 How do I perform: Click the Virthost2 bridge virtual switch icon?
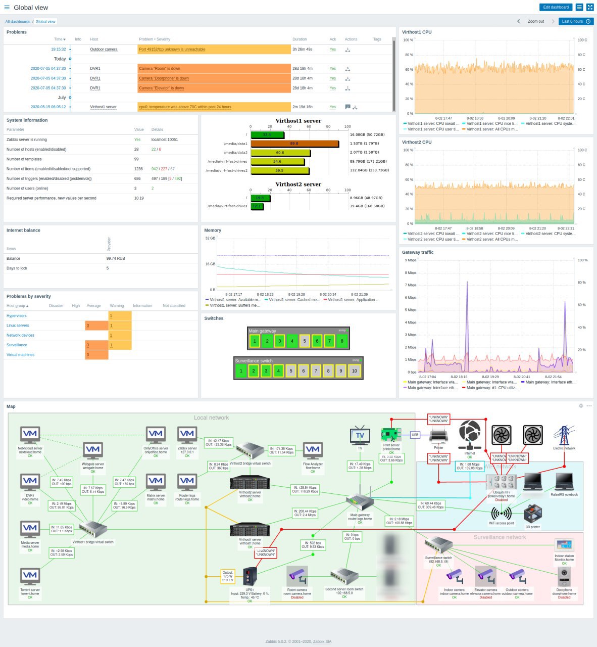coord(250,451)
